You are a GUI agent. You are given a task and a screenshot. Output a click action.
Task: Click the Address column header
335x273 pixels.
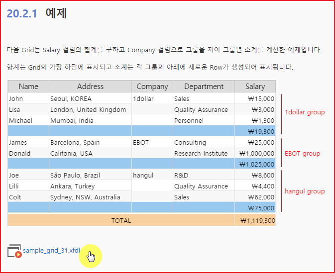[x=90, y=87]
